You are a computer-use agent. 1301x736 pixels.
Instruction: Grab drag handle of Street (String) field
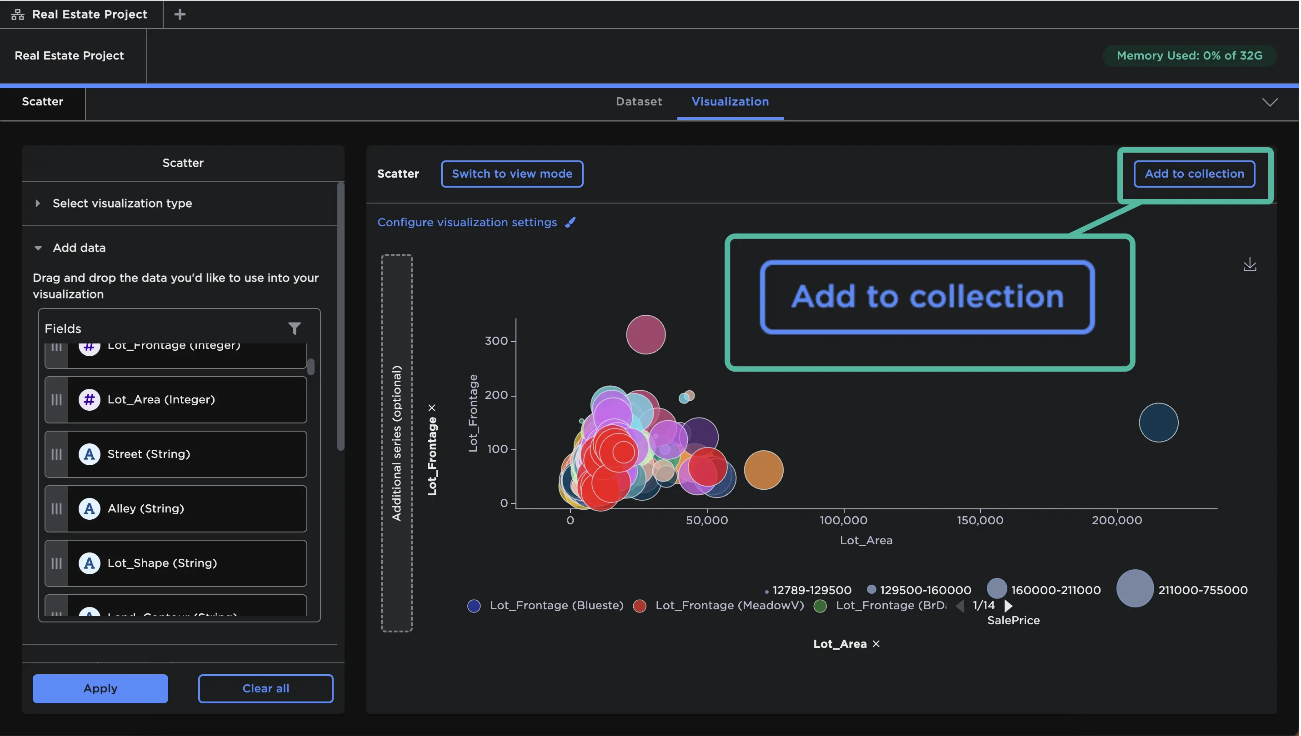(56, 454)
